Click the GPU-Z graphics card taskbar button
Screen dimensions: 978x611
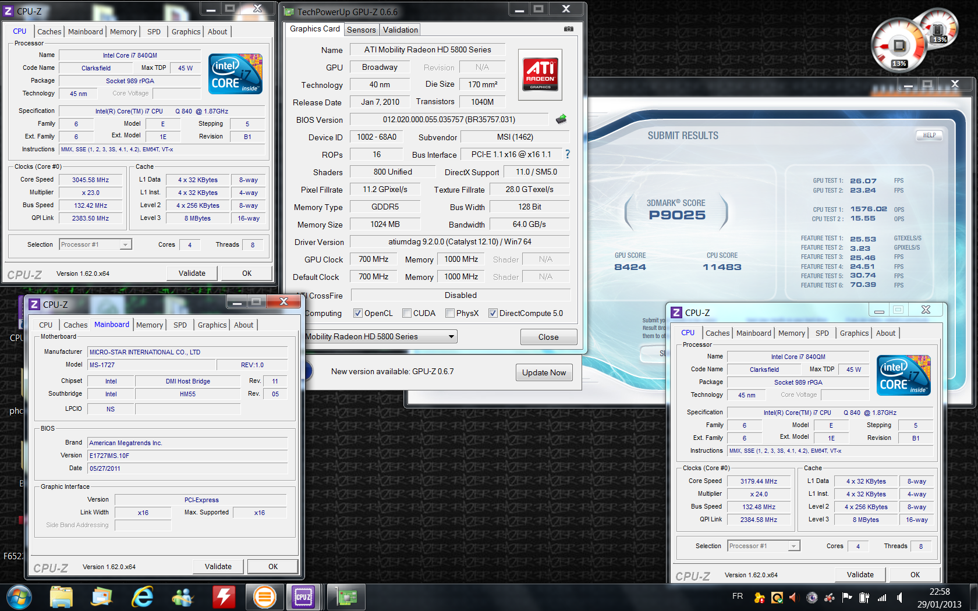click(347, 597)
